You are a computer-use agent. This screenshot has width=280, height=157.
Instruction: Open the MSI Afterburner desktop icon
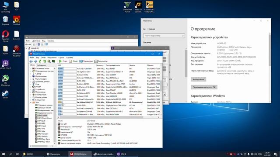point(6,80)
